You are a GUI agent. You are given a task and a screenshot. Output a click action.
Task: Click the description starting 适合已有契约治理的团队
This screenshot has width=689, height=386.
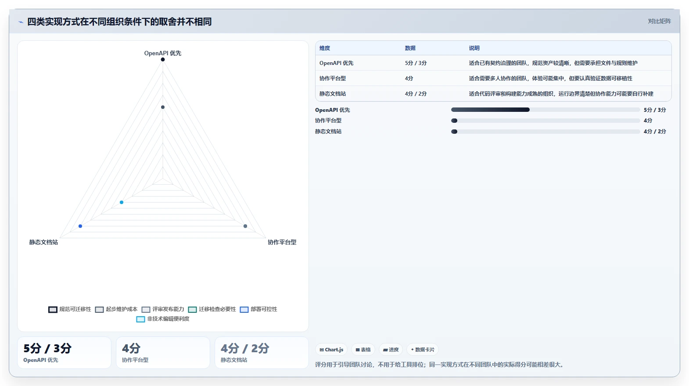tap(553, 63)
